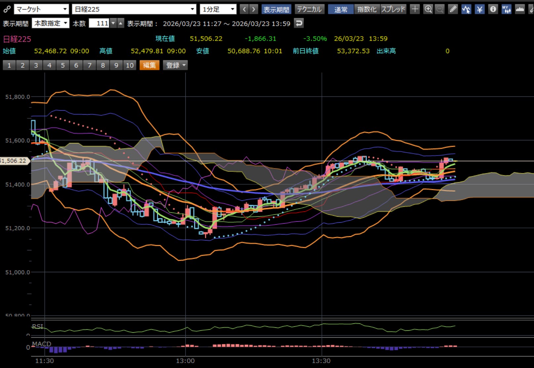The height and width of the screenshot is (368, 534).
Task: Click the reset display period arrow icon
Action: click(299, 23)
